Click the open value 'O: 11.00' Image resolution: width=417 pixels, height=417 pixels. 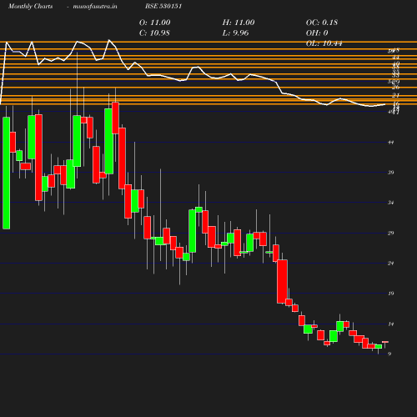pos(154,23)
